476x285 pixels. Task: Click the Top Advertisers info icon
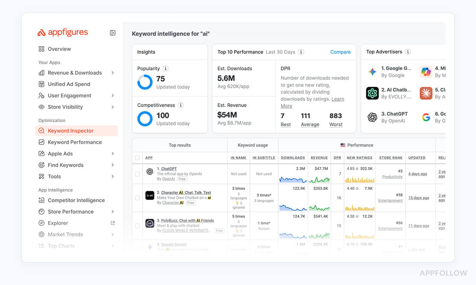click(408, 52)
